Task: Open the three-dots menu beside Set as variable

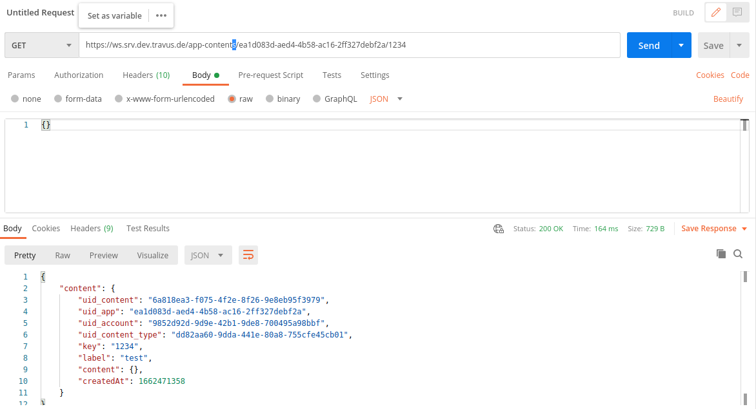Action: (x=161, y=15)
